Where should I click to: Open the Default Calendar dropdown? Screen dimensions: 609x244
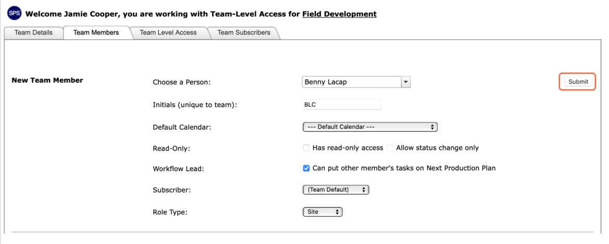(370, 127)
